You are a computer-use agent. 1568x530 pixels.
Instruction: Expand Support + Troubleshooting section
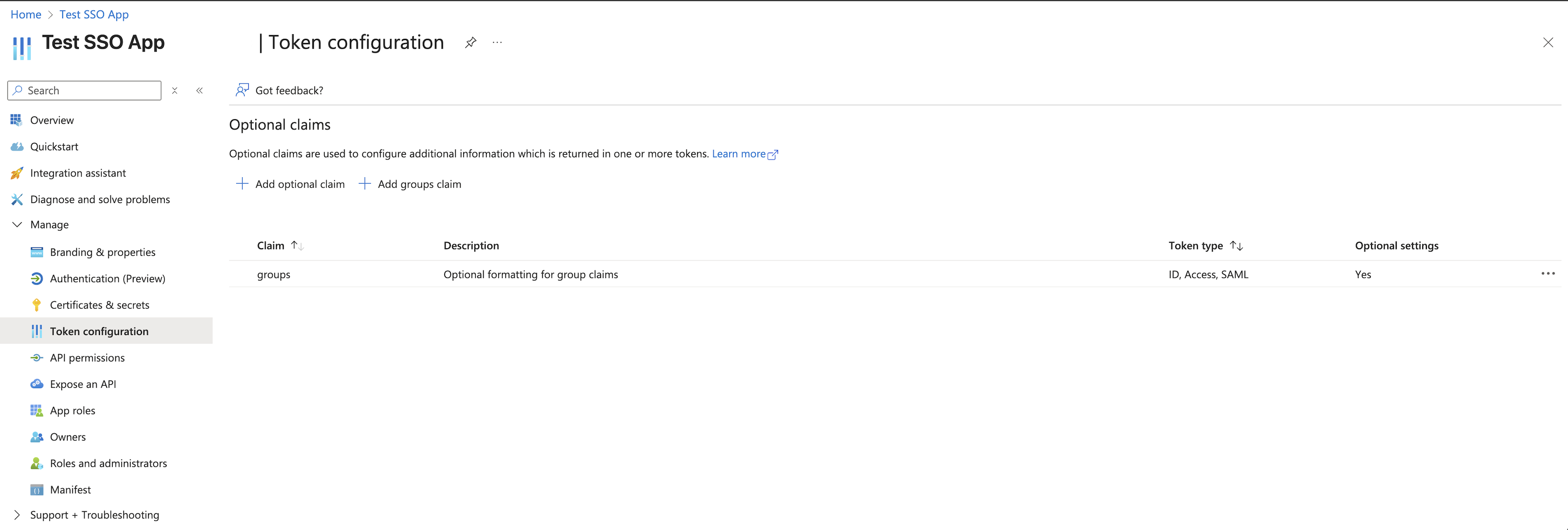[17, 515]
